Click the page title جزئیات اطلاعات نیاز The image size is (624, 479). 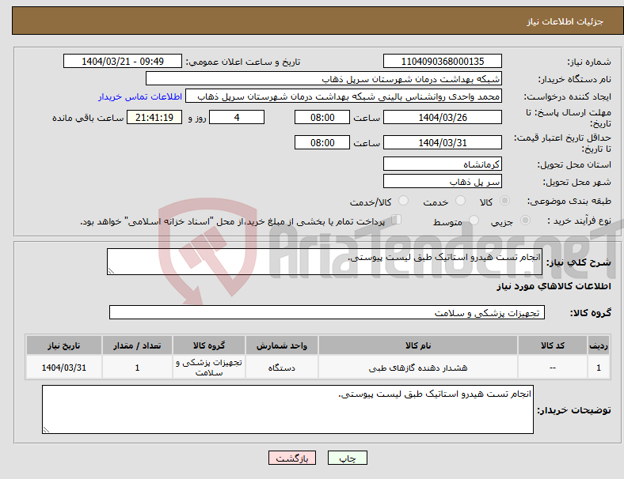[x=565, y=21]
